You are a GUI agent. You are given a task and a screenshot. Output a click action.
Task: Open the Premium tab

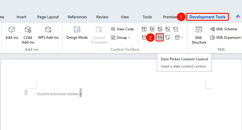(170, 17)
